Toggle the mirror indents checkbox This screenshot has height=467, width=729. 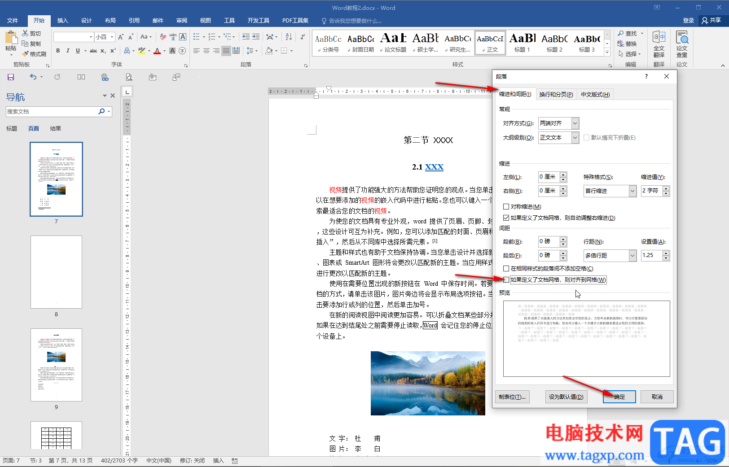pyautogui.click(x=506, y=207)
